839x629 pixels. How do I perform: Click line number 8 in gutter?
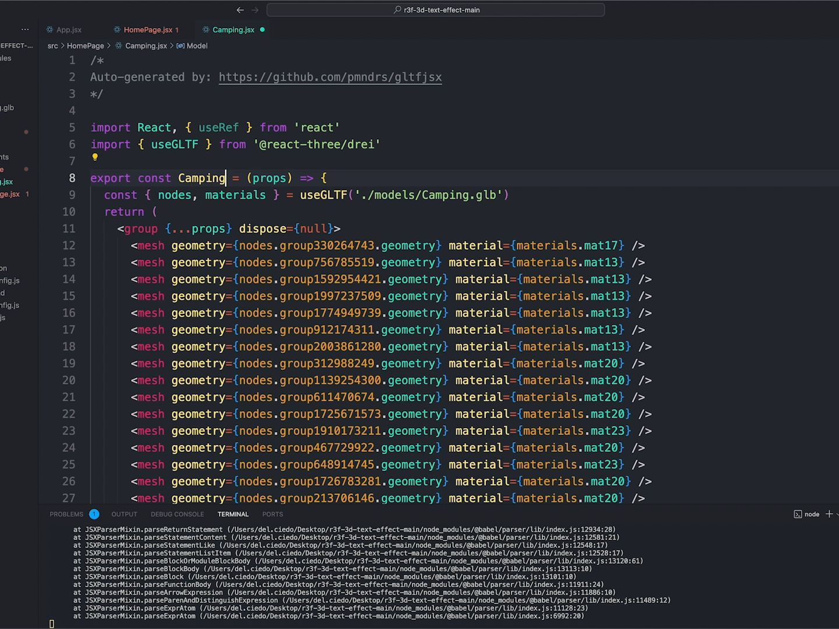pos(72,178)
